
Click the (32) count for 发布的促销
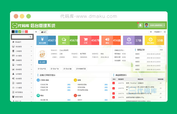pos(106,87)
